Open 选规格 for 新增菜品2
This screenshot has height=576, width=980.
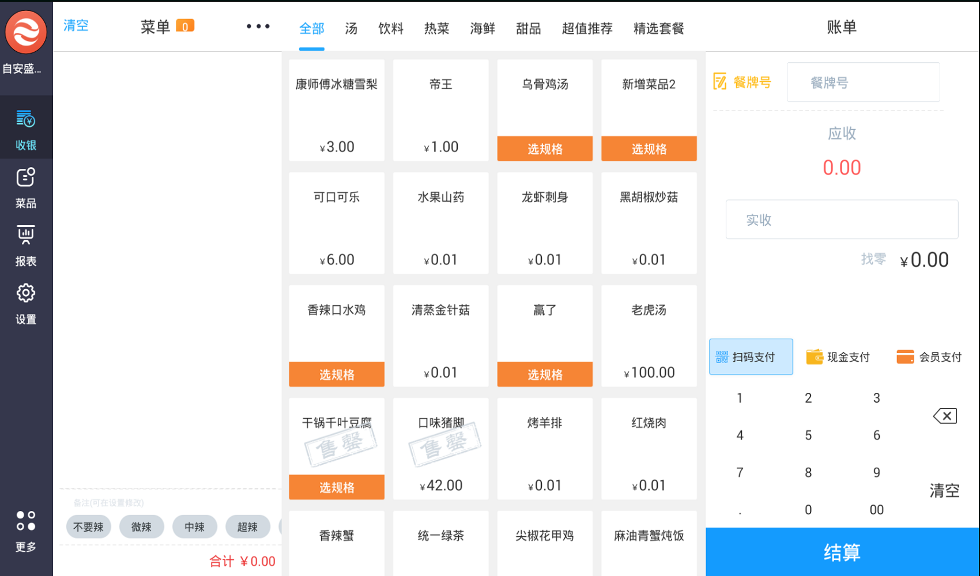[x=649, y=149]
